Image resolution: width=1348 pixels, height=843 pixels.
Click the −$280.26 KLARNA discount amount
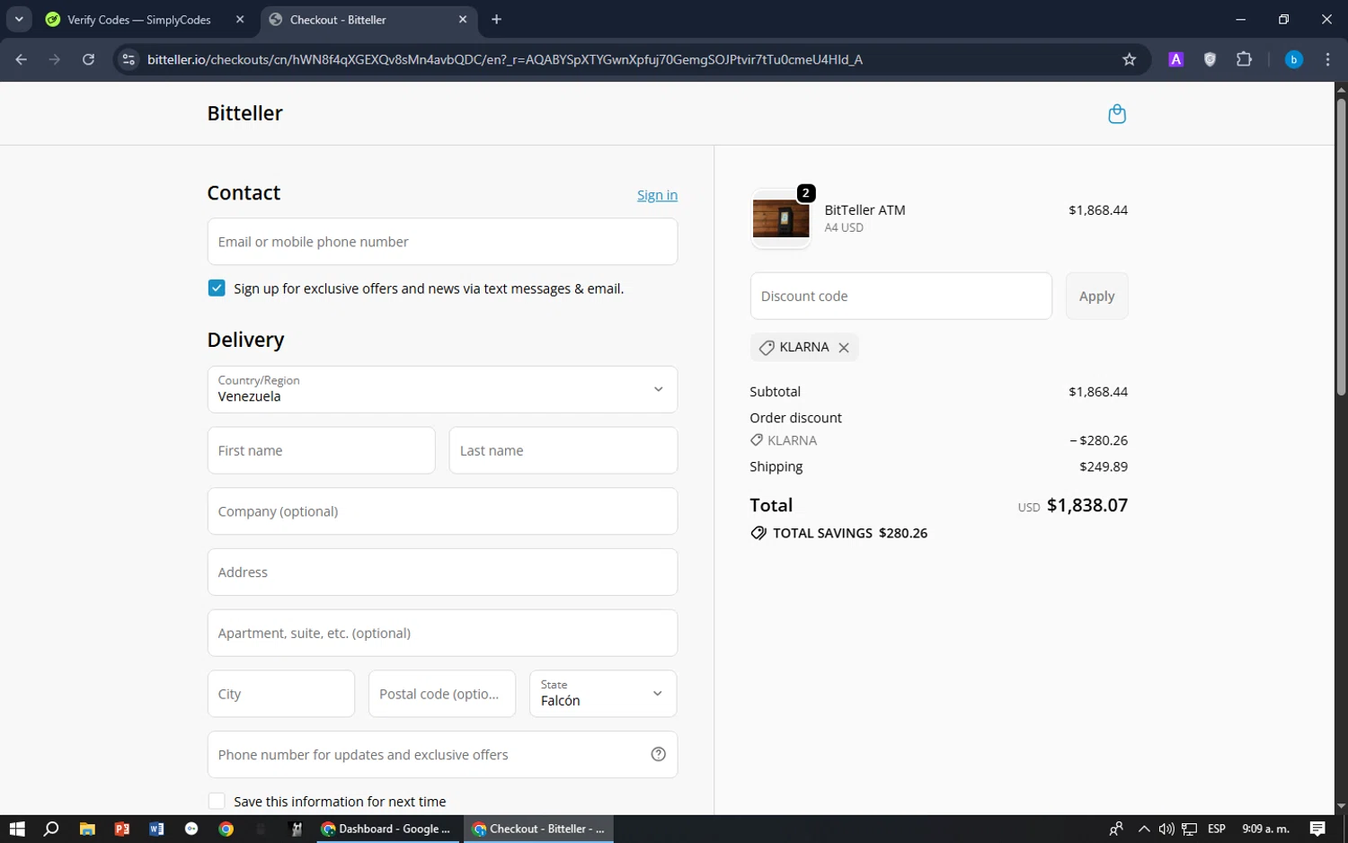point(1098,440)
